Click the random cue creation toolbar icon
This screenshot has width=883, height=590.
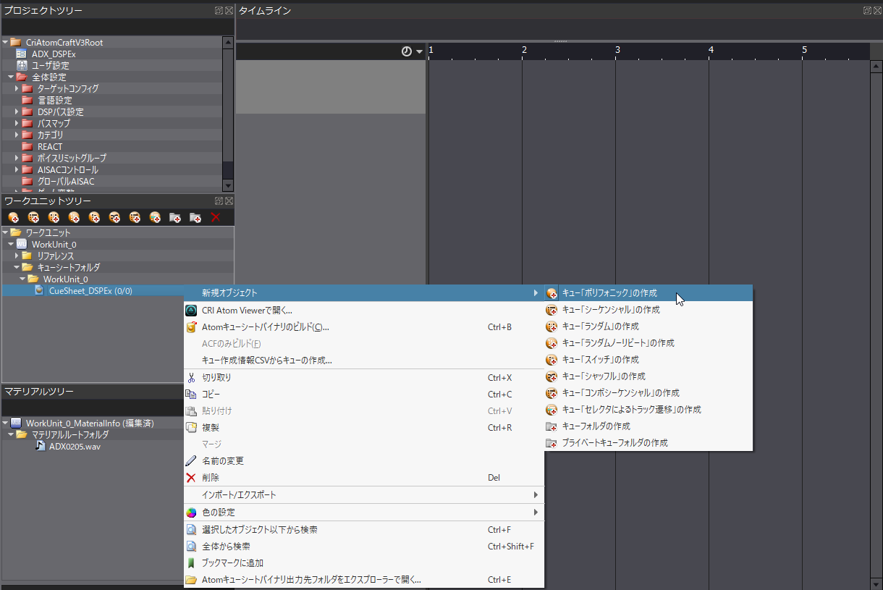point(54,217)
